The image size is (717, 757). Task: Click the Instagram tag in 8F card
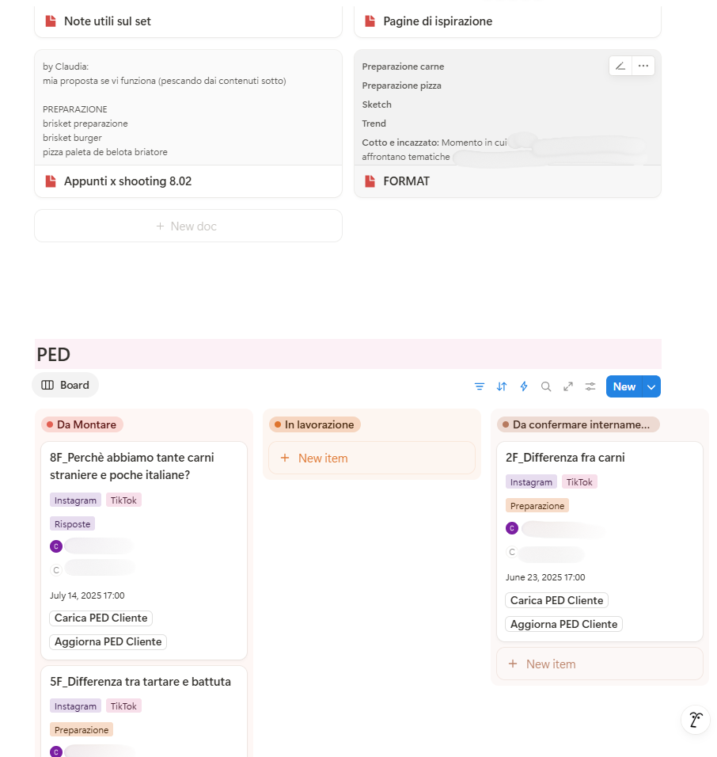(x=75, y=500)
